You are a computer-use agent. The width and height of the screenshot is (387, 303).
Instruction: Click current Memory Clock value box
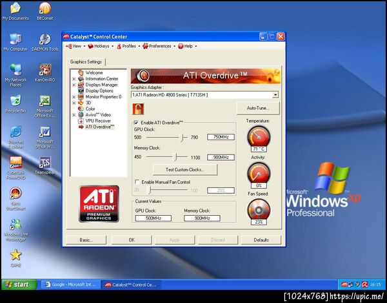[x=202, y=218]
